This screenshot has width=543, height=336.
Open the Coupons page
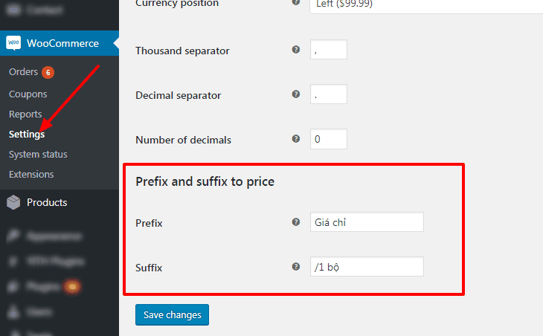click(28, 94)
